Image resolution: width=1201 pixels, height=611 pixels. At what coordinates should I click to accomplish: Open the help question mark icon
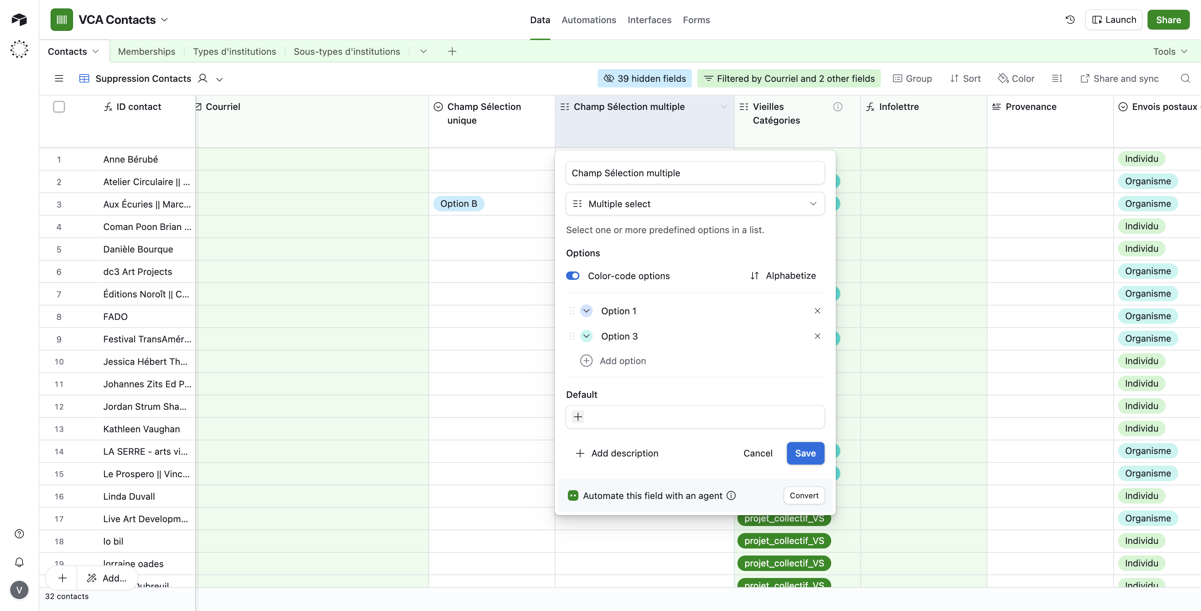(19, 534)
